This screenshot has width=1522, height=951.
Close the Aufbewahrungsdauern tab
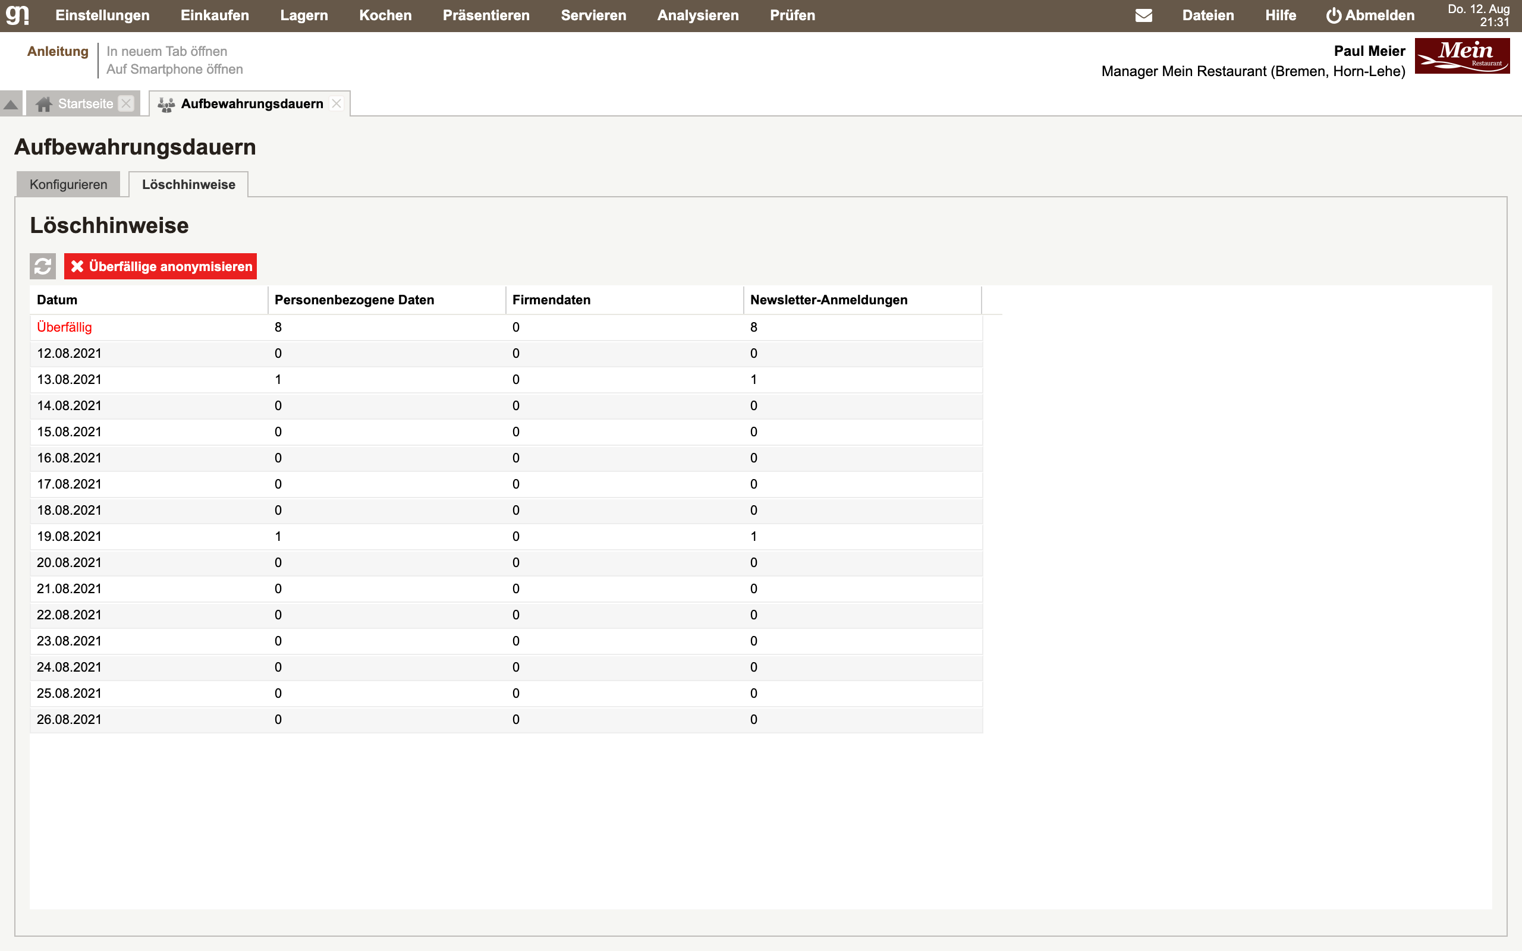[x=337, y=104]
